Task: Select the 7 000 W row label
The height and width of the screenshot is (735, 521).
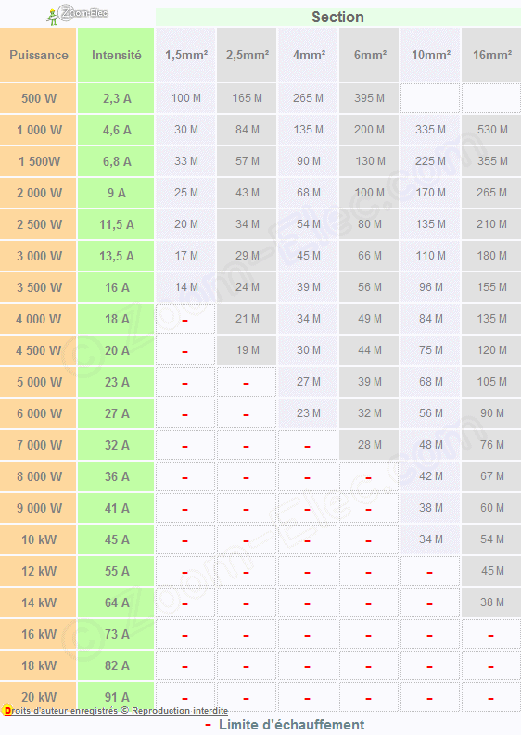Action: point(38,445)
